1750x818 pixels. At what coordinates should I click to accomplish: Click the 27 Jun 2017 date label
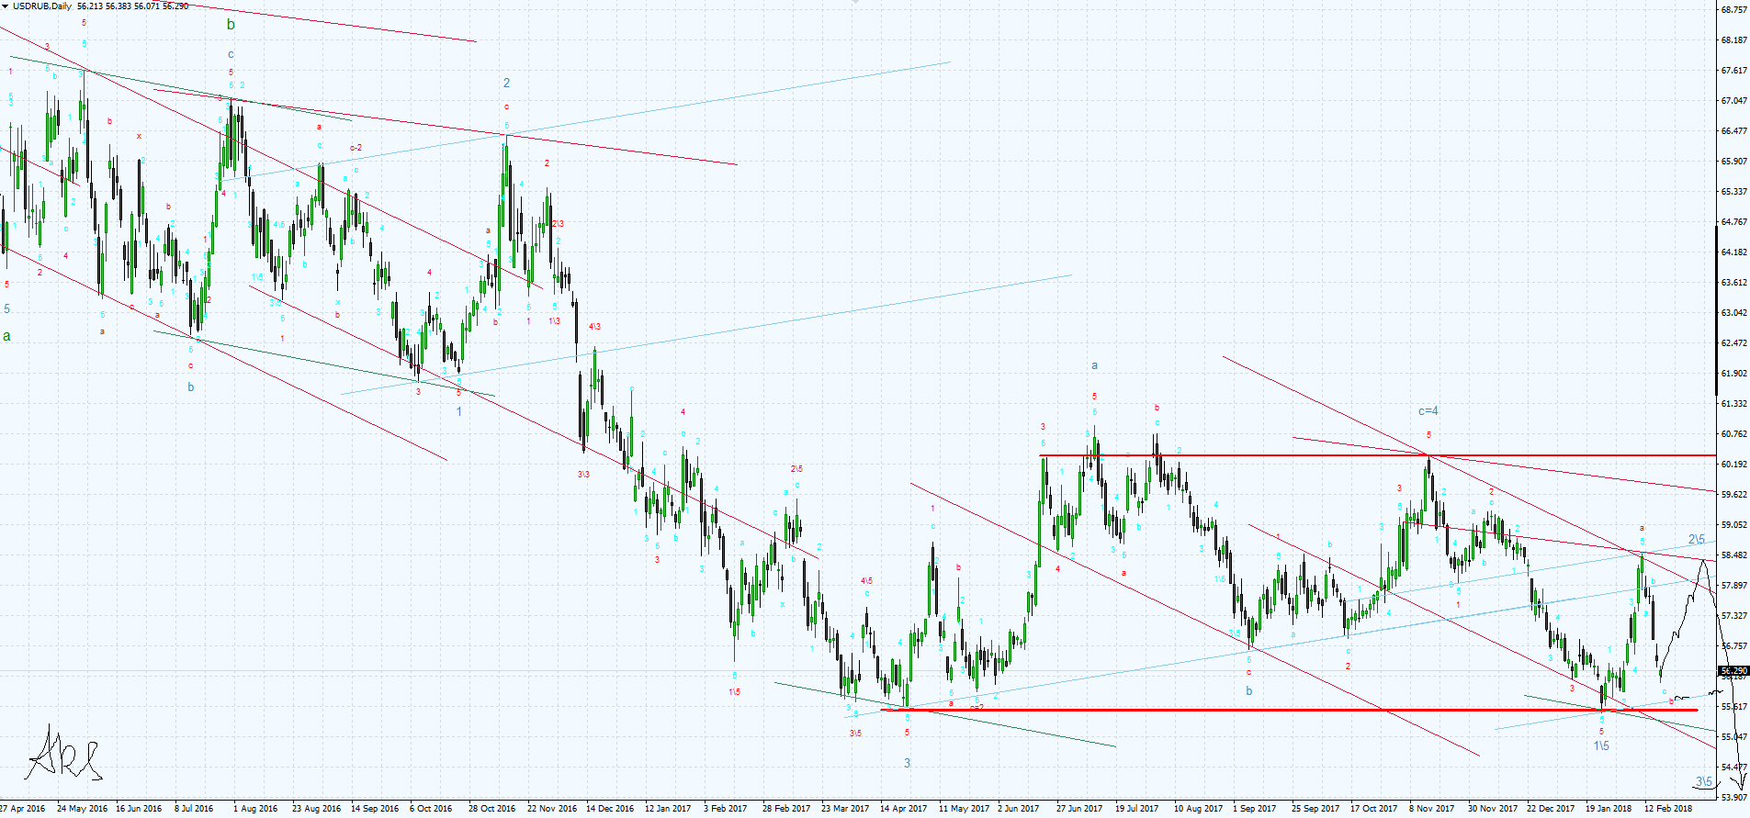point(1079,809)
